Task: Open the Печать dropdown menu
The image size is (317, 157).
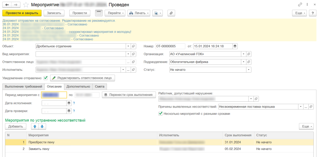Action: click(x=139, y=13)
